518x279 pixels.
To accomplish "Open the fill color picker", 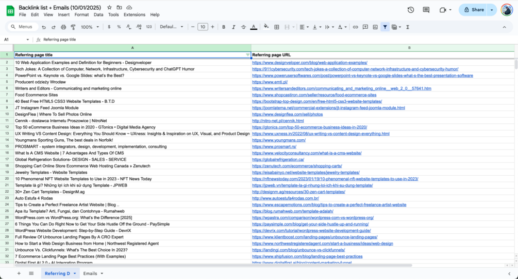I will pos(266,27).
